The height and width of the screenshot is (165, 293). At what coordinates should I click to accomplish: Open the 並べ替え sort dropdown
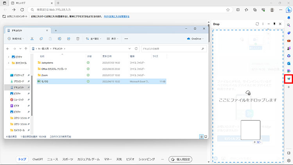(94, 39)
